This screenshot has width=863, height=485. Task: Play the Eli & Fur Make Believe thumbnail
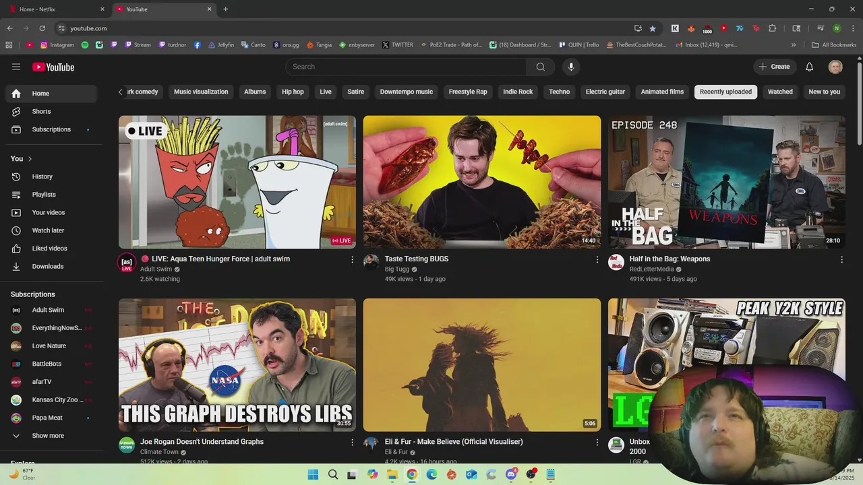pos(482,364)
